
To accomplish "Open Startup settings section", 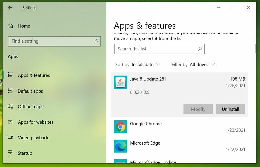I will click(54, 153).
